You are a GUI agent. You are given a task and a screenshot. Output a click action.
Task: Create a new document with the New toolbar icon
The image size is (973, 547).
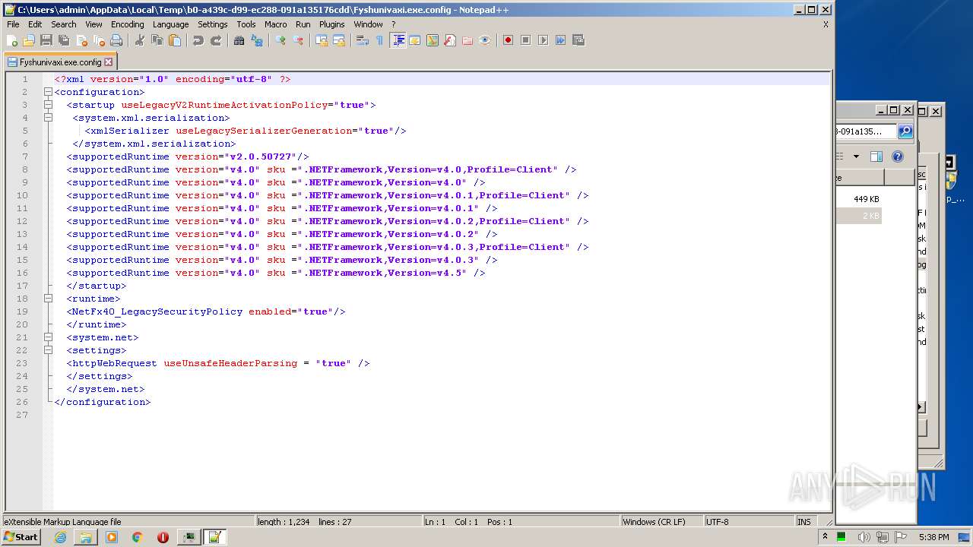(x=12, y=40)
